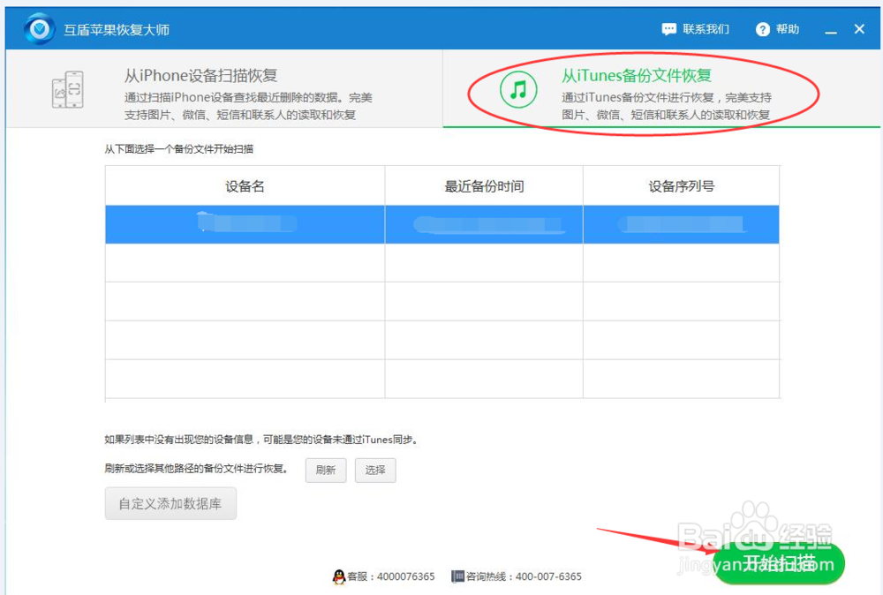The width and height of the screenshot is (883, 595).
Task: Click the 设备序列号 column header
Action: tap(681, 185)
